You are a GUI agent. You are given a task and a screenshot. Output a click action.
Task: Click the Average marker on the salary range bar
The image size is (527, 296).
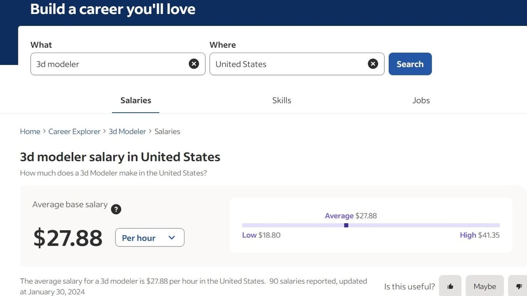click(346, 225)
